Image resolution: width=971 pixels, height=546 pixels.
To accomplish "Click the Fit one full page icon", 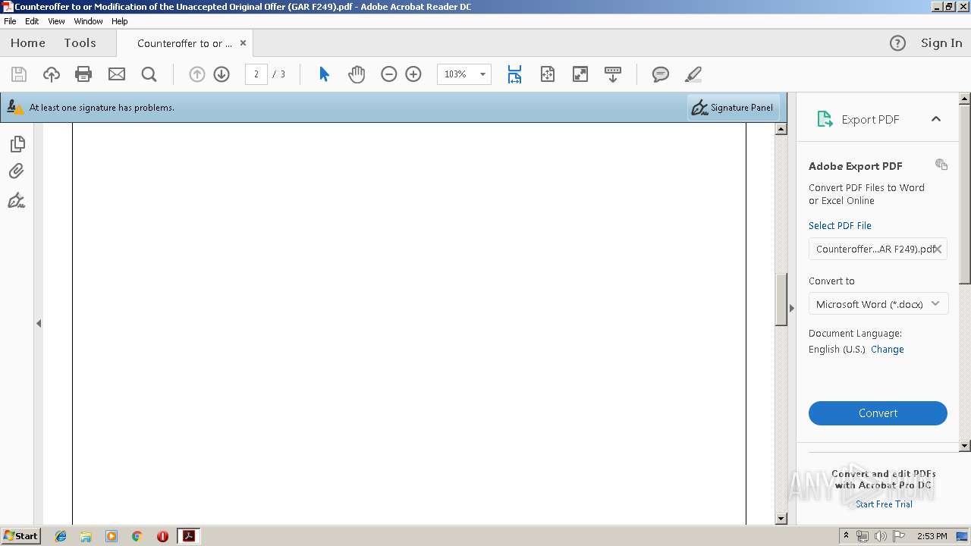I will [x=548, y=74].
